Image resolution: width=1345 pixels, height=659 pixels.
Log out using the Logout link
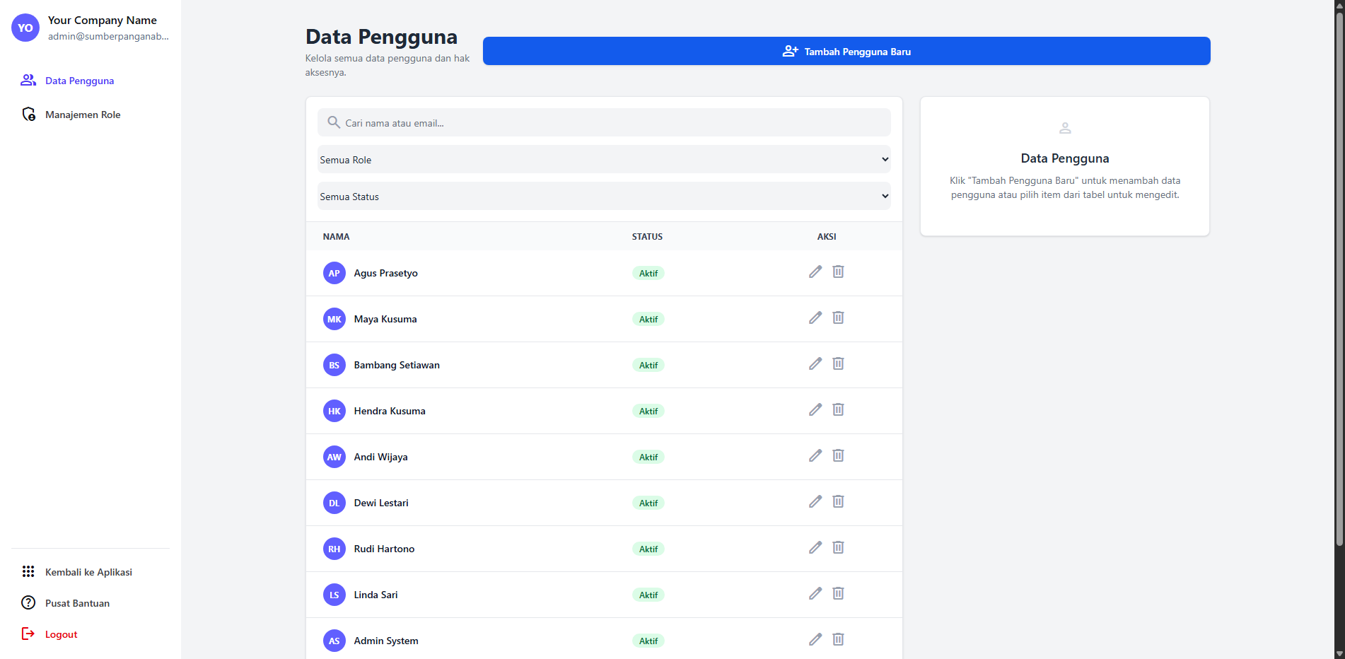coord(61,634)
